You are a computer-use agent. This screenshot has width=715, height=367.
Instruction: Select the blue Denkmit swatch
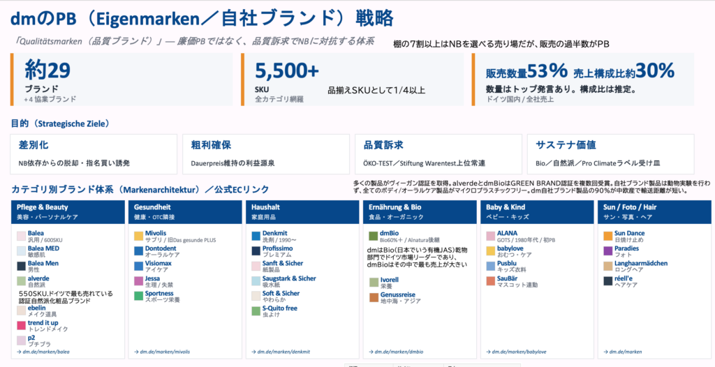click(256, 236)
